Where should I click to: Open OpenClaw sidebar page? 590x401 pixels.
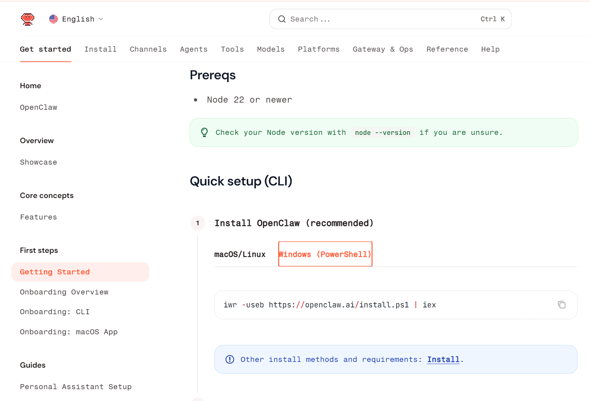pos(39,107)
